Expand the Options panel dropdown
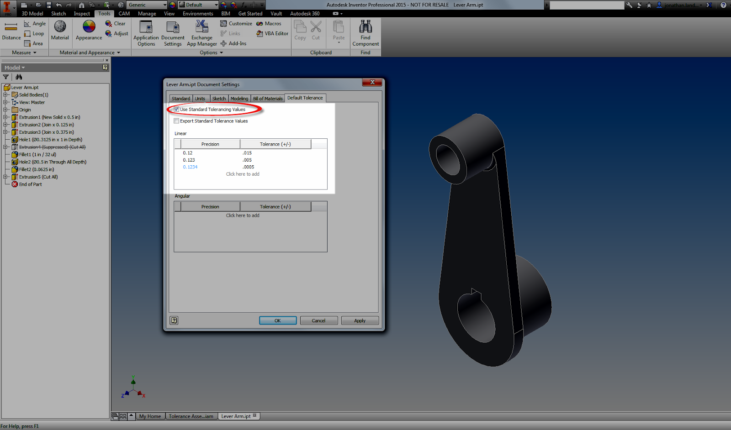 (212, 53)
